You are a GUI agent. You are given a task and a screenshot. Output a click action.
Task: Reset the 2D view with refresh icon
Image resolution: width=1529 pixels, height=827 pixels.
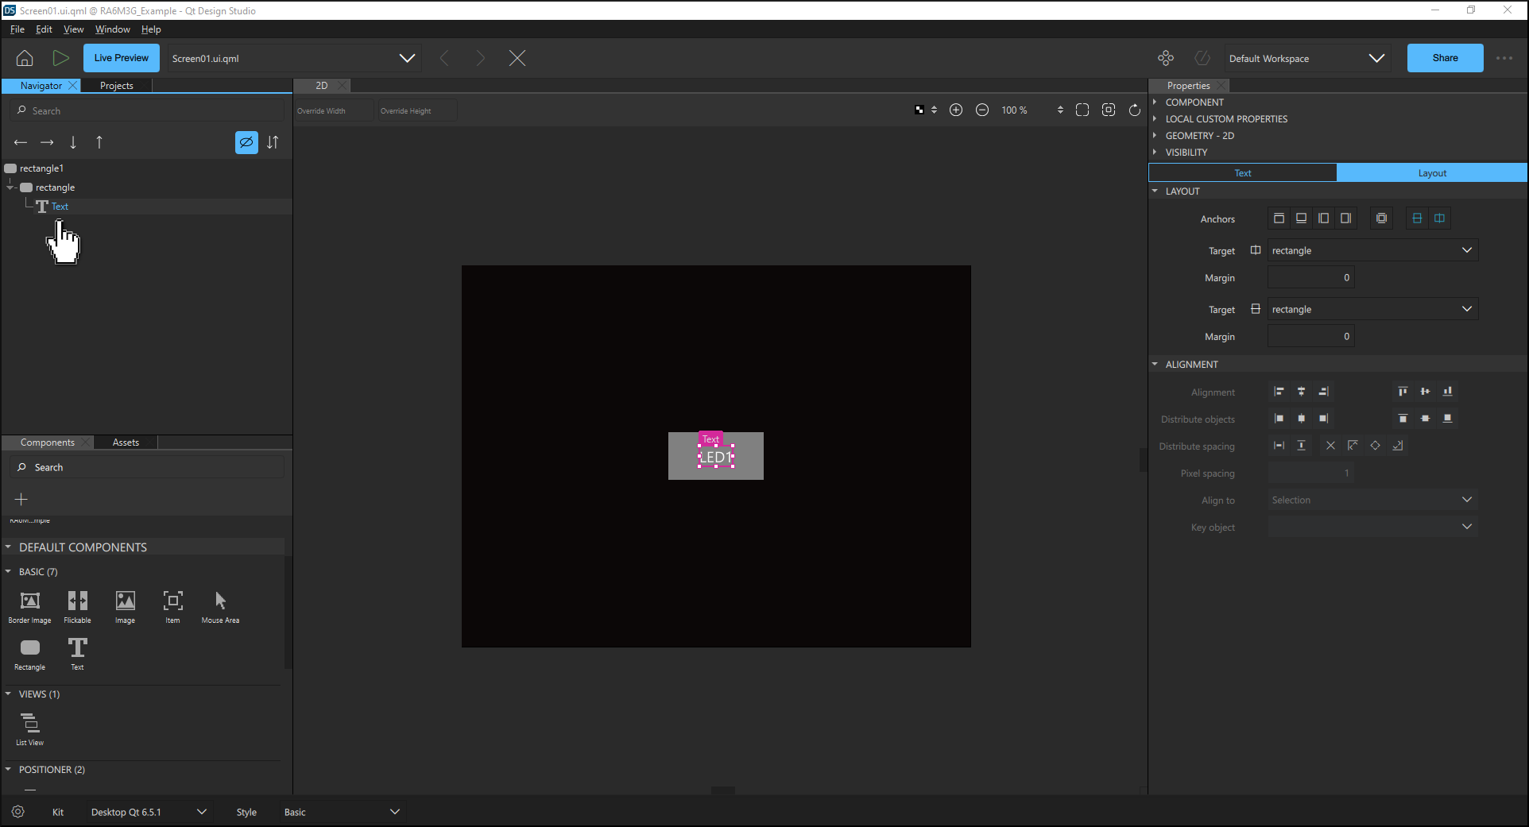(1135, 110)
